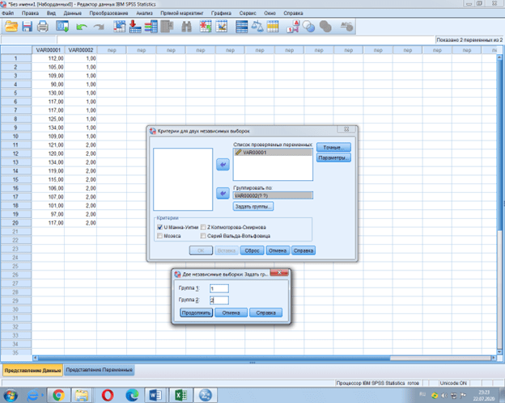Click the horizontal scrollbar of data grid

tap(264, 358)
